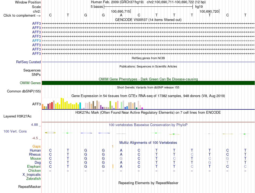Viewport: 255px width, 193px height.
Task: Click the orange Gaps label
Action: click(37, 146)
